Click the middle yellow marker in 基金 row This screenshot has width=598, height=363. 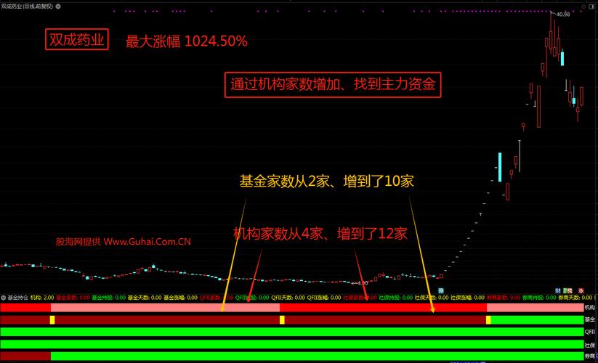[x=282, y=319]
